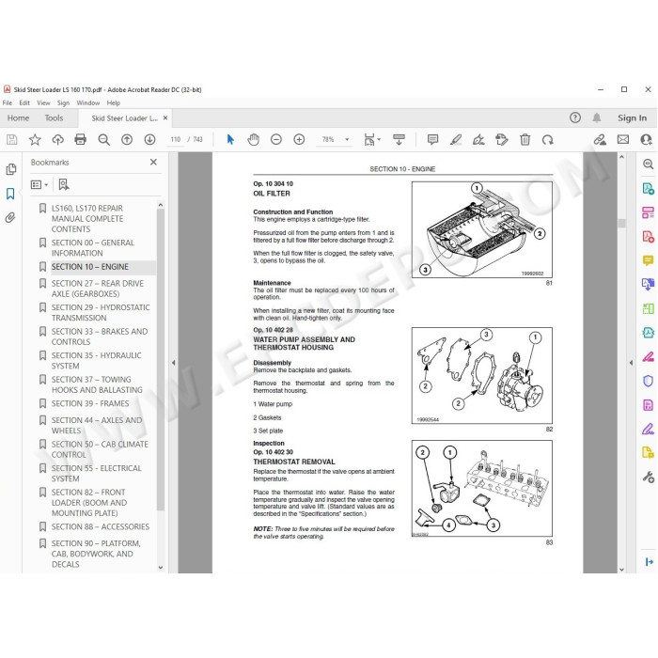
Task: Open SECTION 35 - HYDRAULIC SYSTEM bookmark
Action: pyautogui.click(x=96, y=360)
